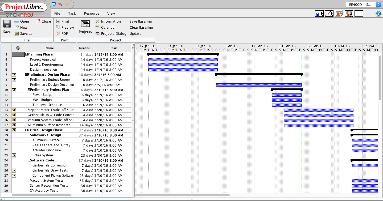The image size is (383, 201).
Task: Click the Gantt chart horizontal scrollbar
Action: 182,195
